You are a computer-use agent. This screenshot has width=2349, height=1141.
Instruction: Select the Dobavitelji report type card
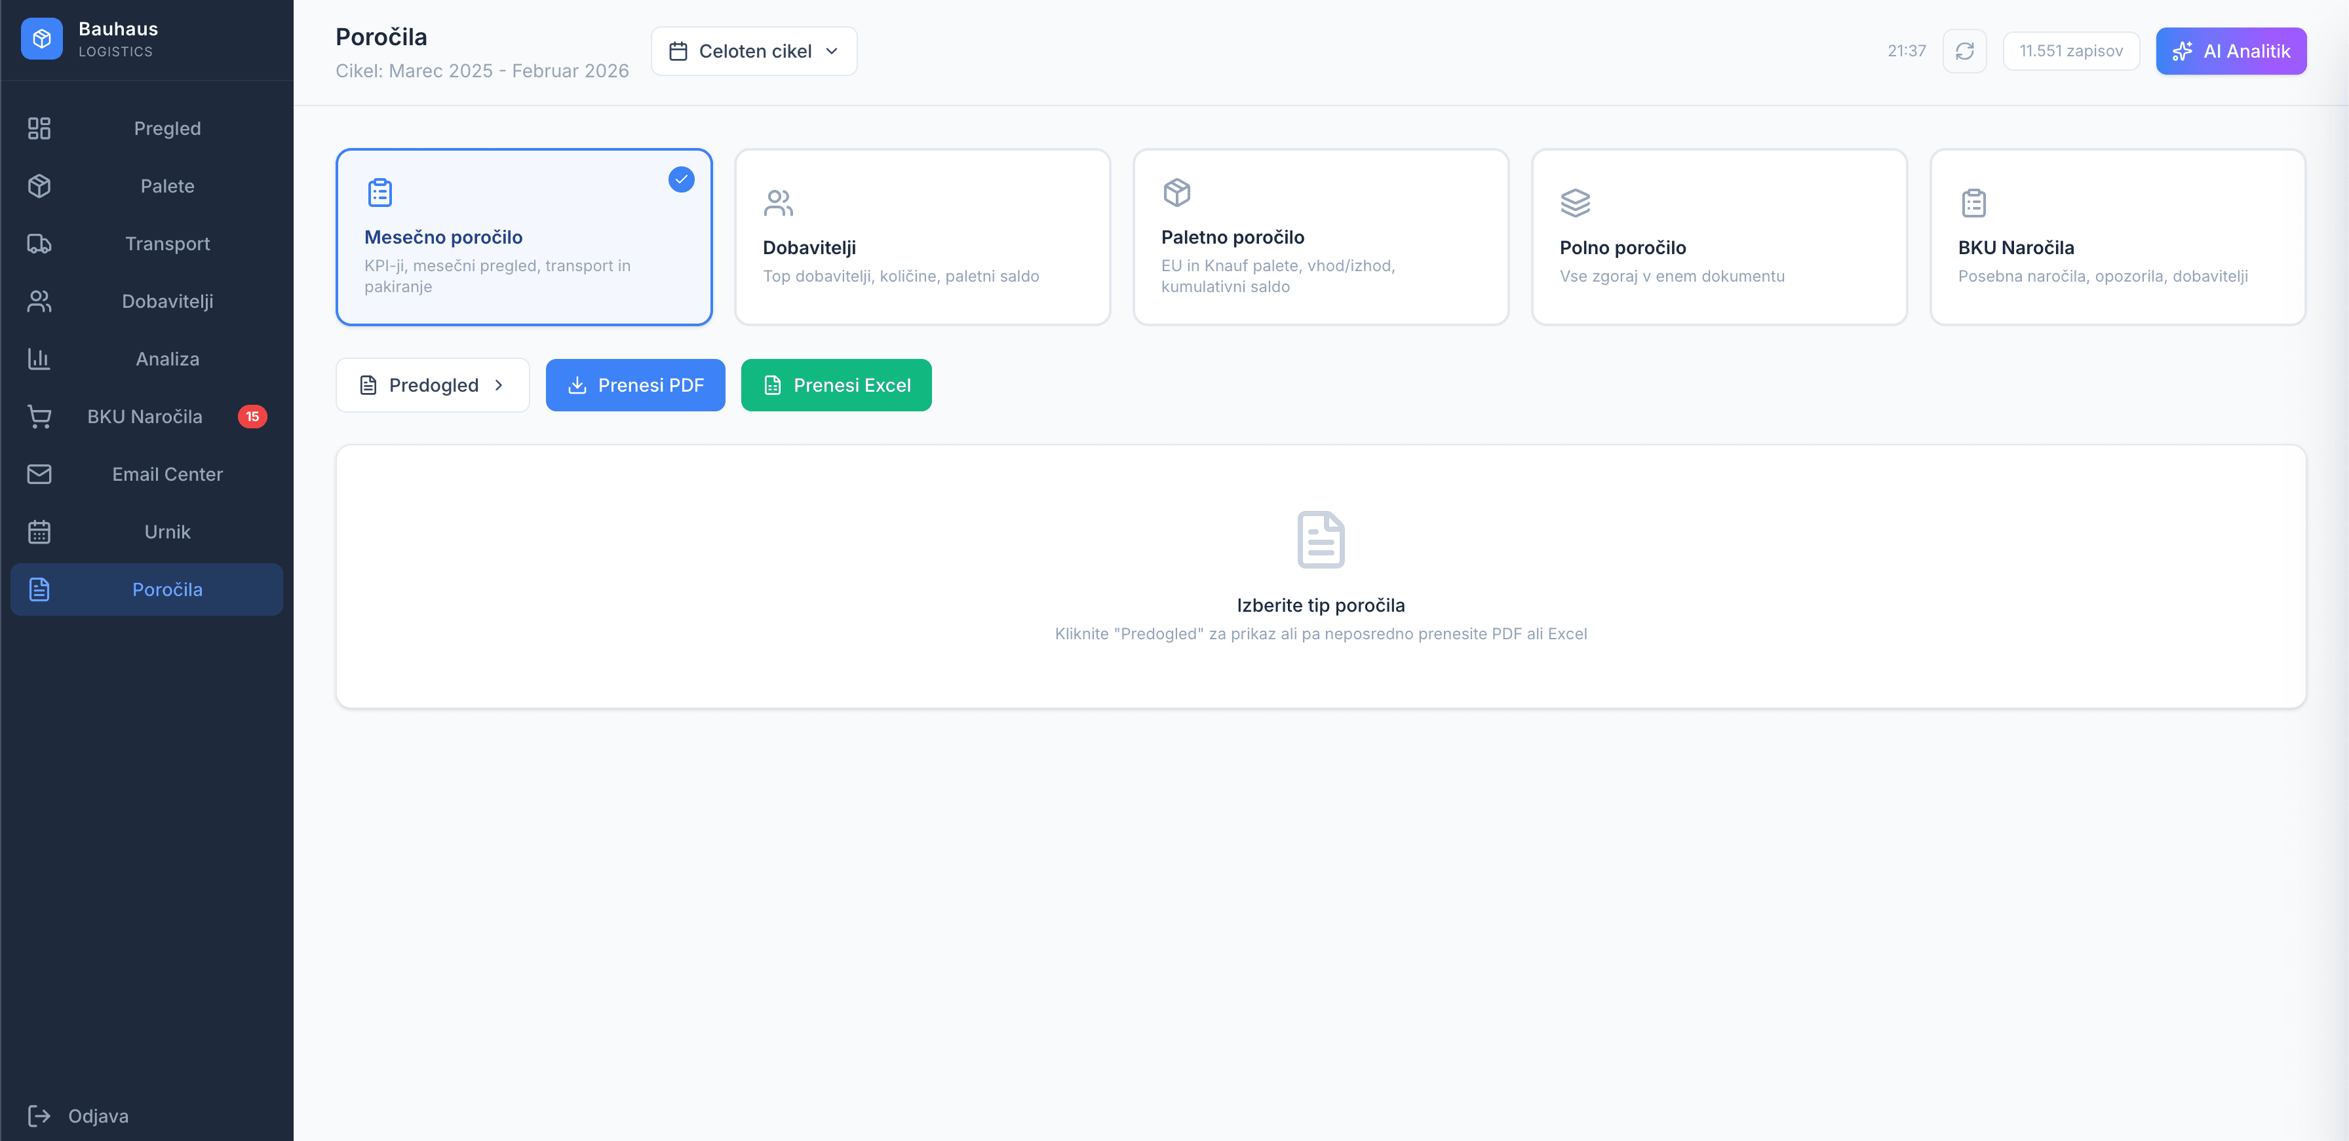[x=922, y=237]
